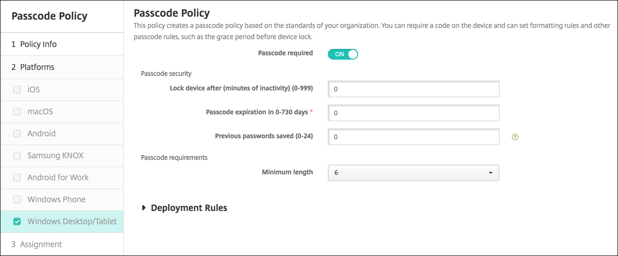Enable the Windows Phone checkbox
Viewport: 618px width, 256px height.
click(17, 200)
